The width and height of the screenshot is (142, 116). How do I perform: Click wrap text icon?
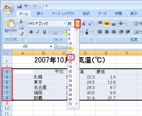pos(136,24)
